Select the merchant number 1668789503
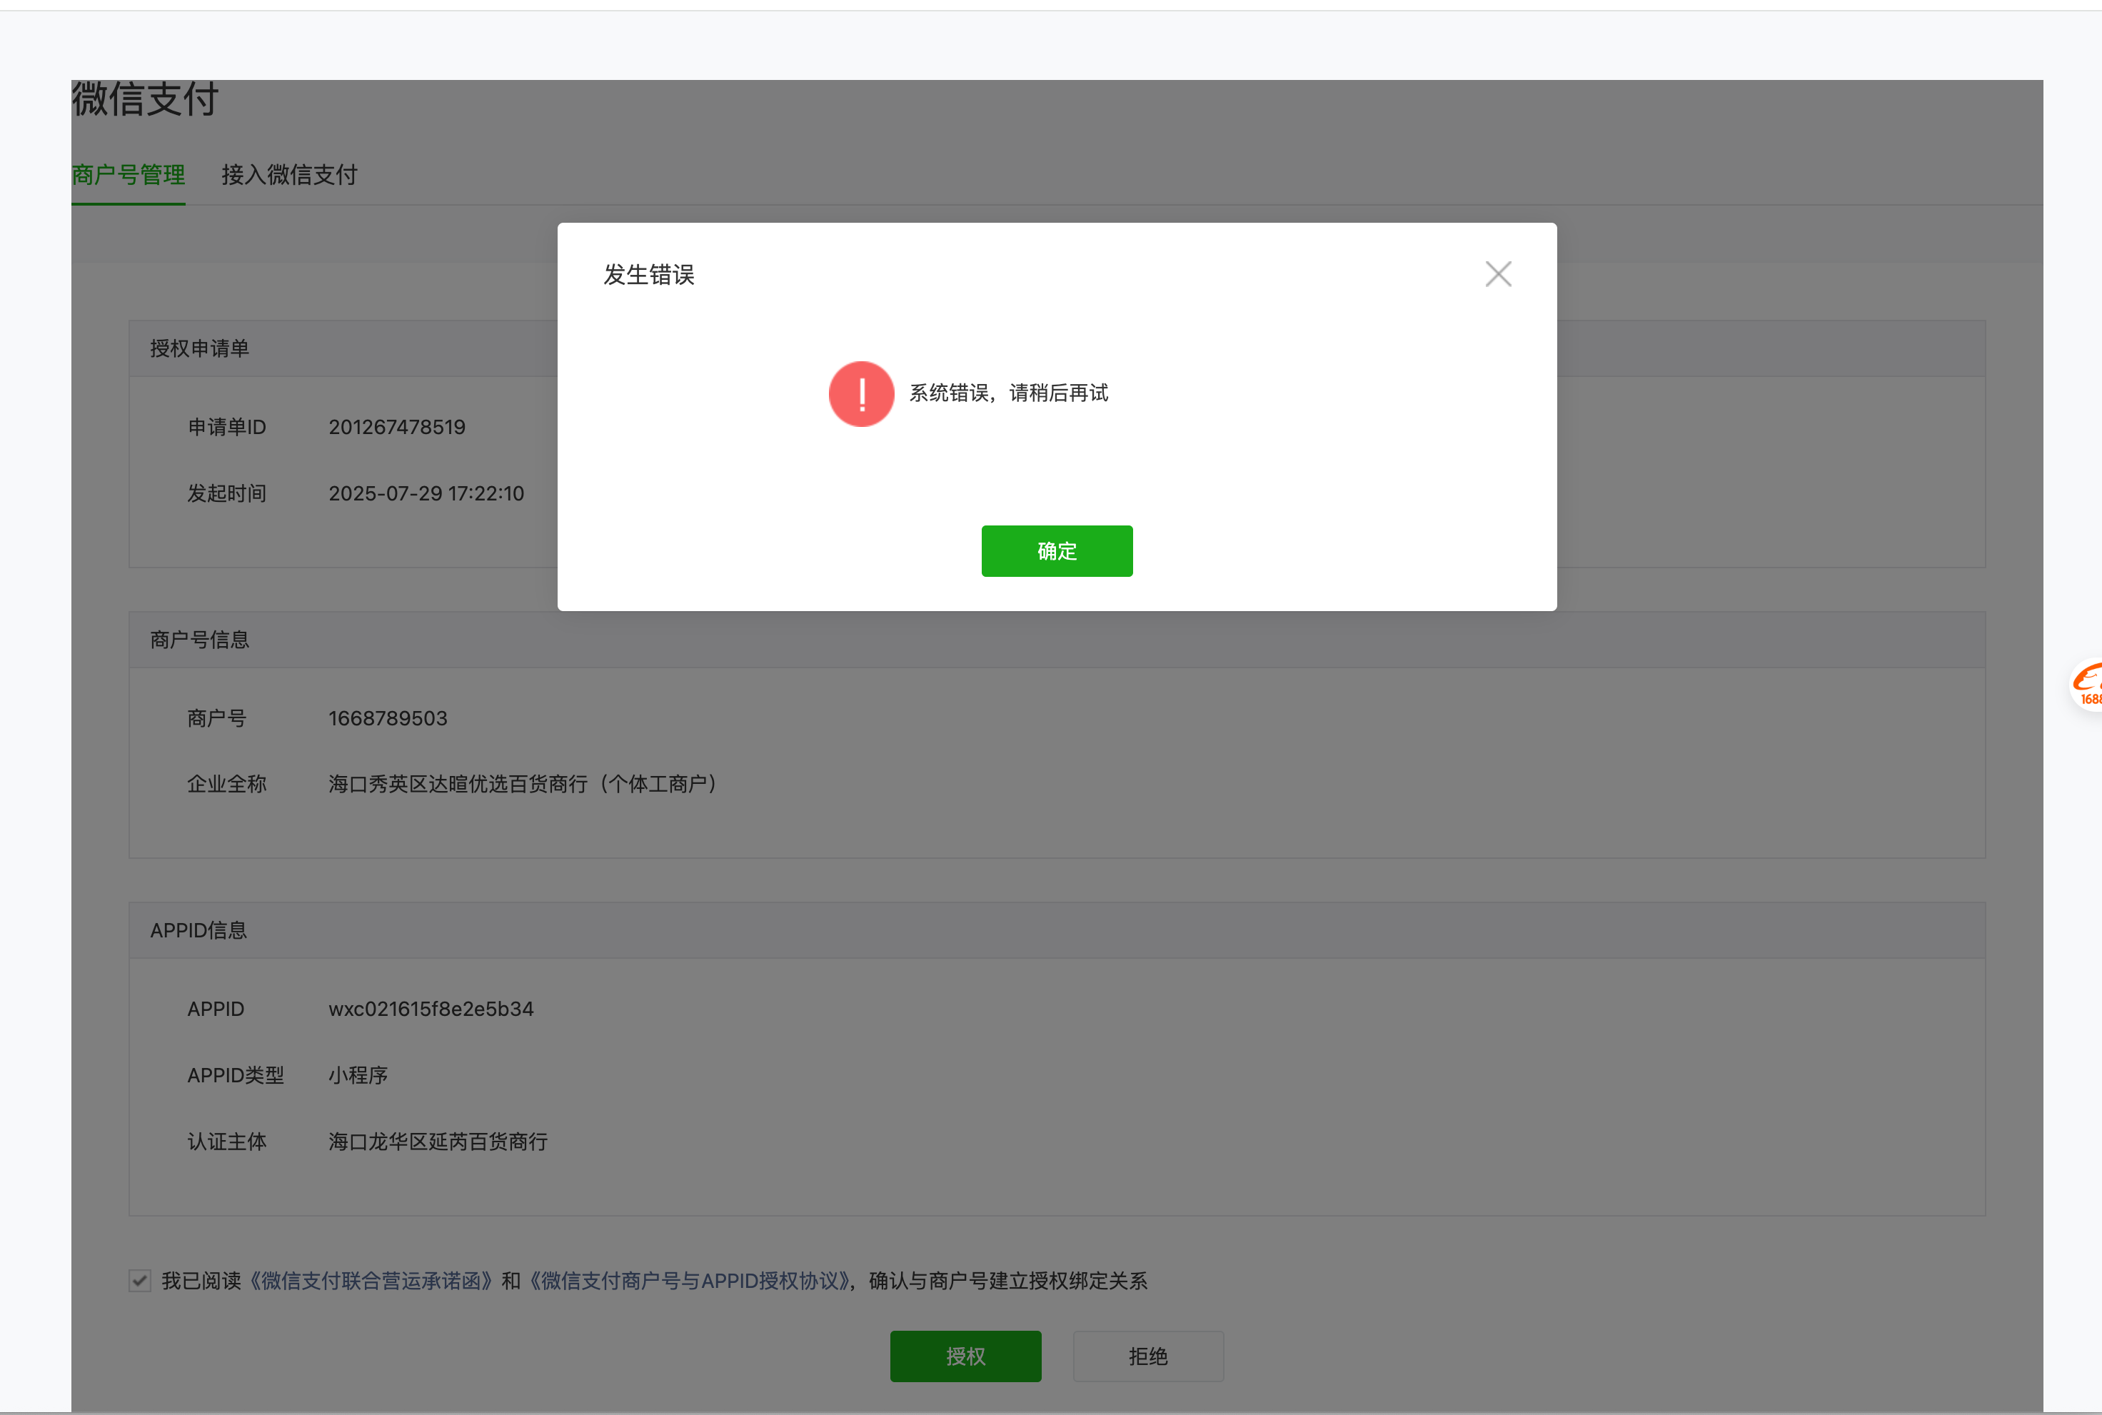This screenshot has width=2102, height=1415. (387, 717)
